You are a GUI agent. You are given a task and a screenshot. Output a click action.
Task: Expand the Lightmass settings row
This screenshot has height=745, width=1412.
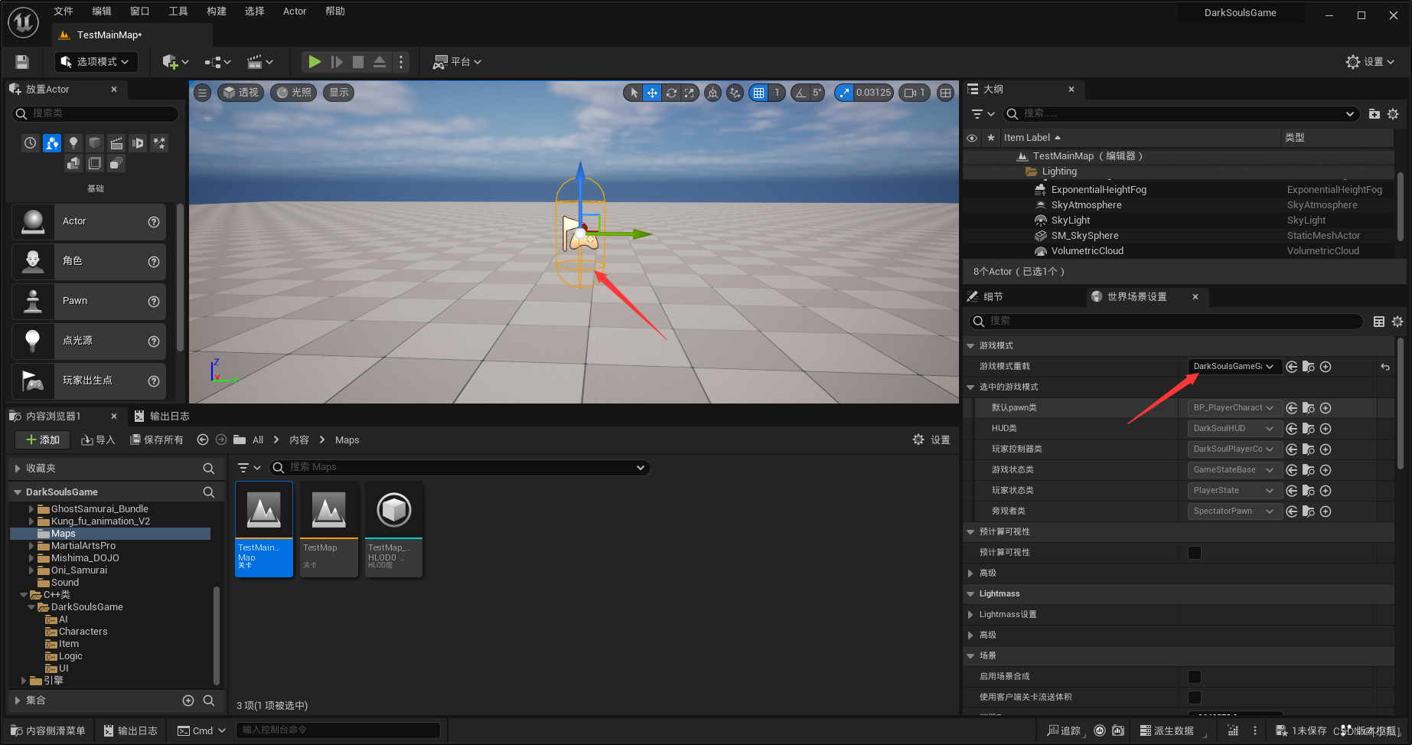click(x=971, y=615)
